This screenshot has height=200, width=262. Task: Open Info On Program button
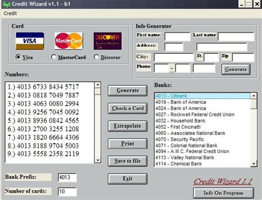point(223,193)
